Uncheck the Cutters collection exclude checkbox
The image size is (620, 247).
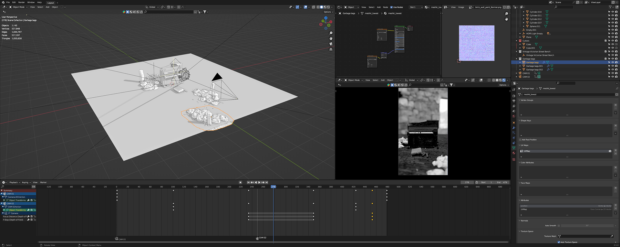pyautogui.click(x=605, y=41)
